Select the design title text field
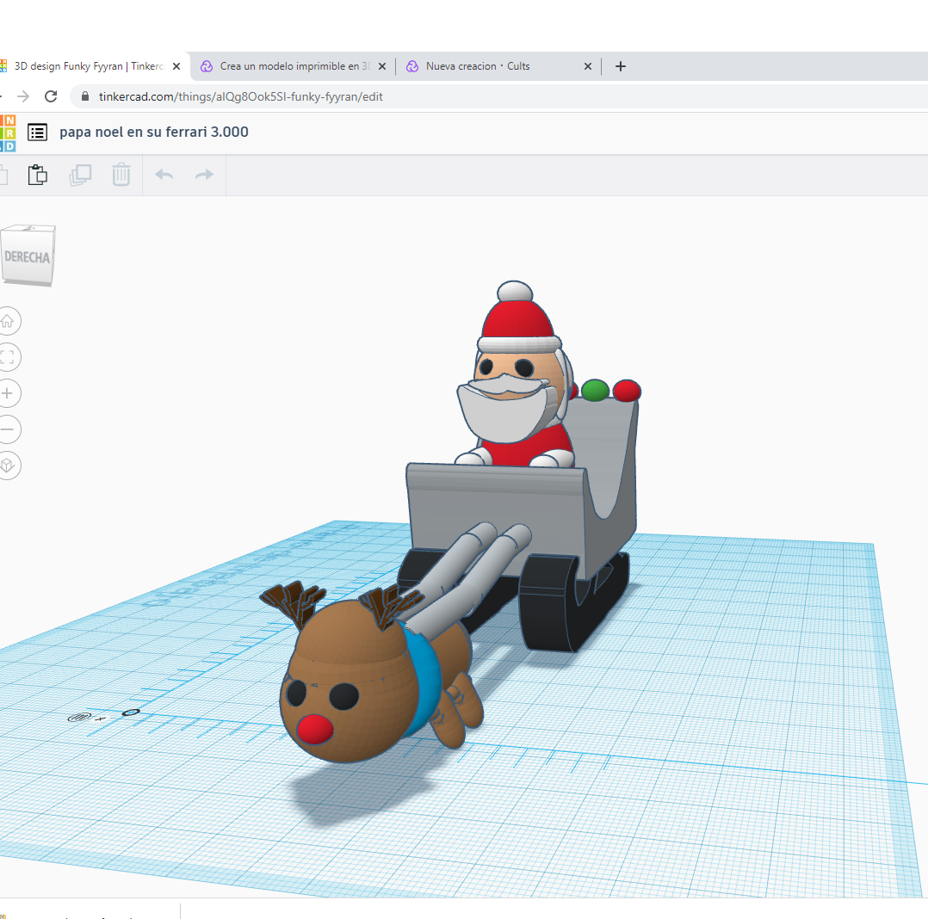928x919 pixels. [153, 132]
